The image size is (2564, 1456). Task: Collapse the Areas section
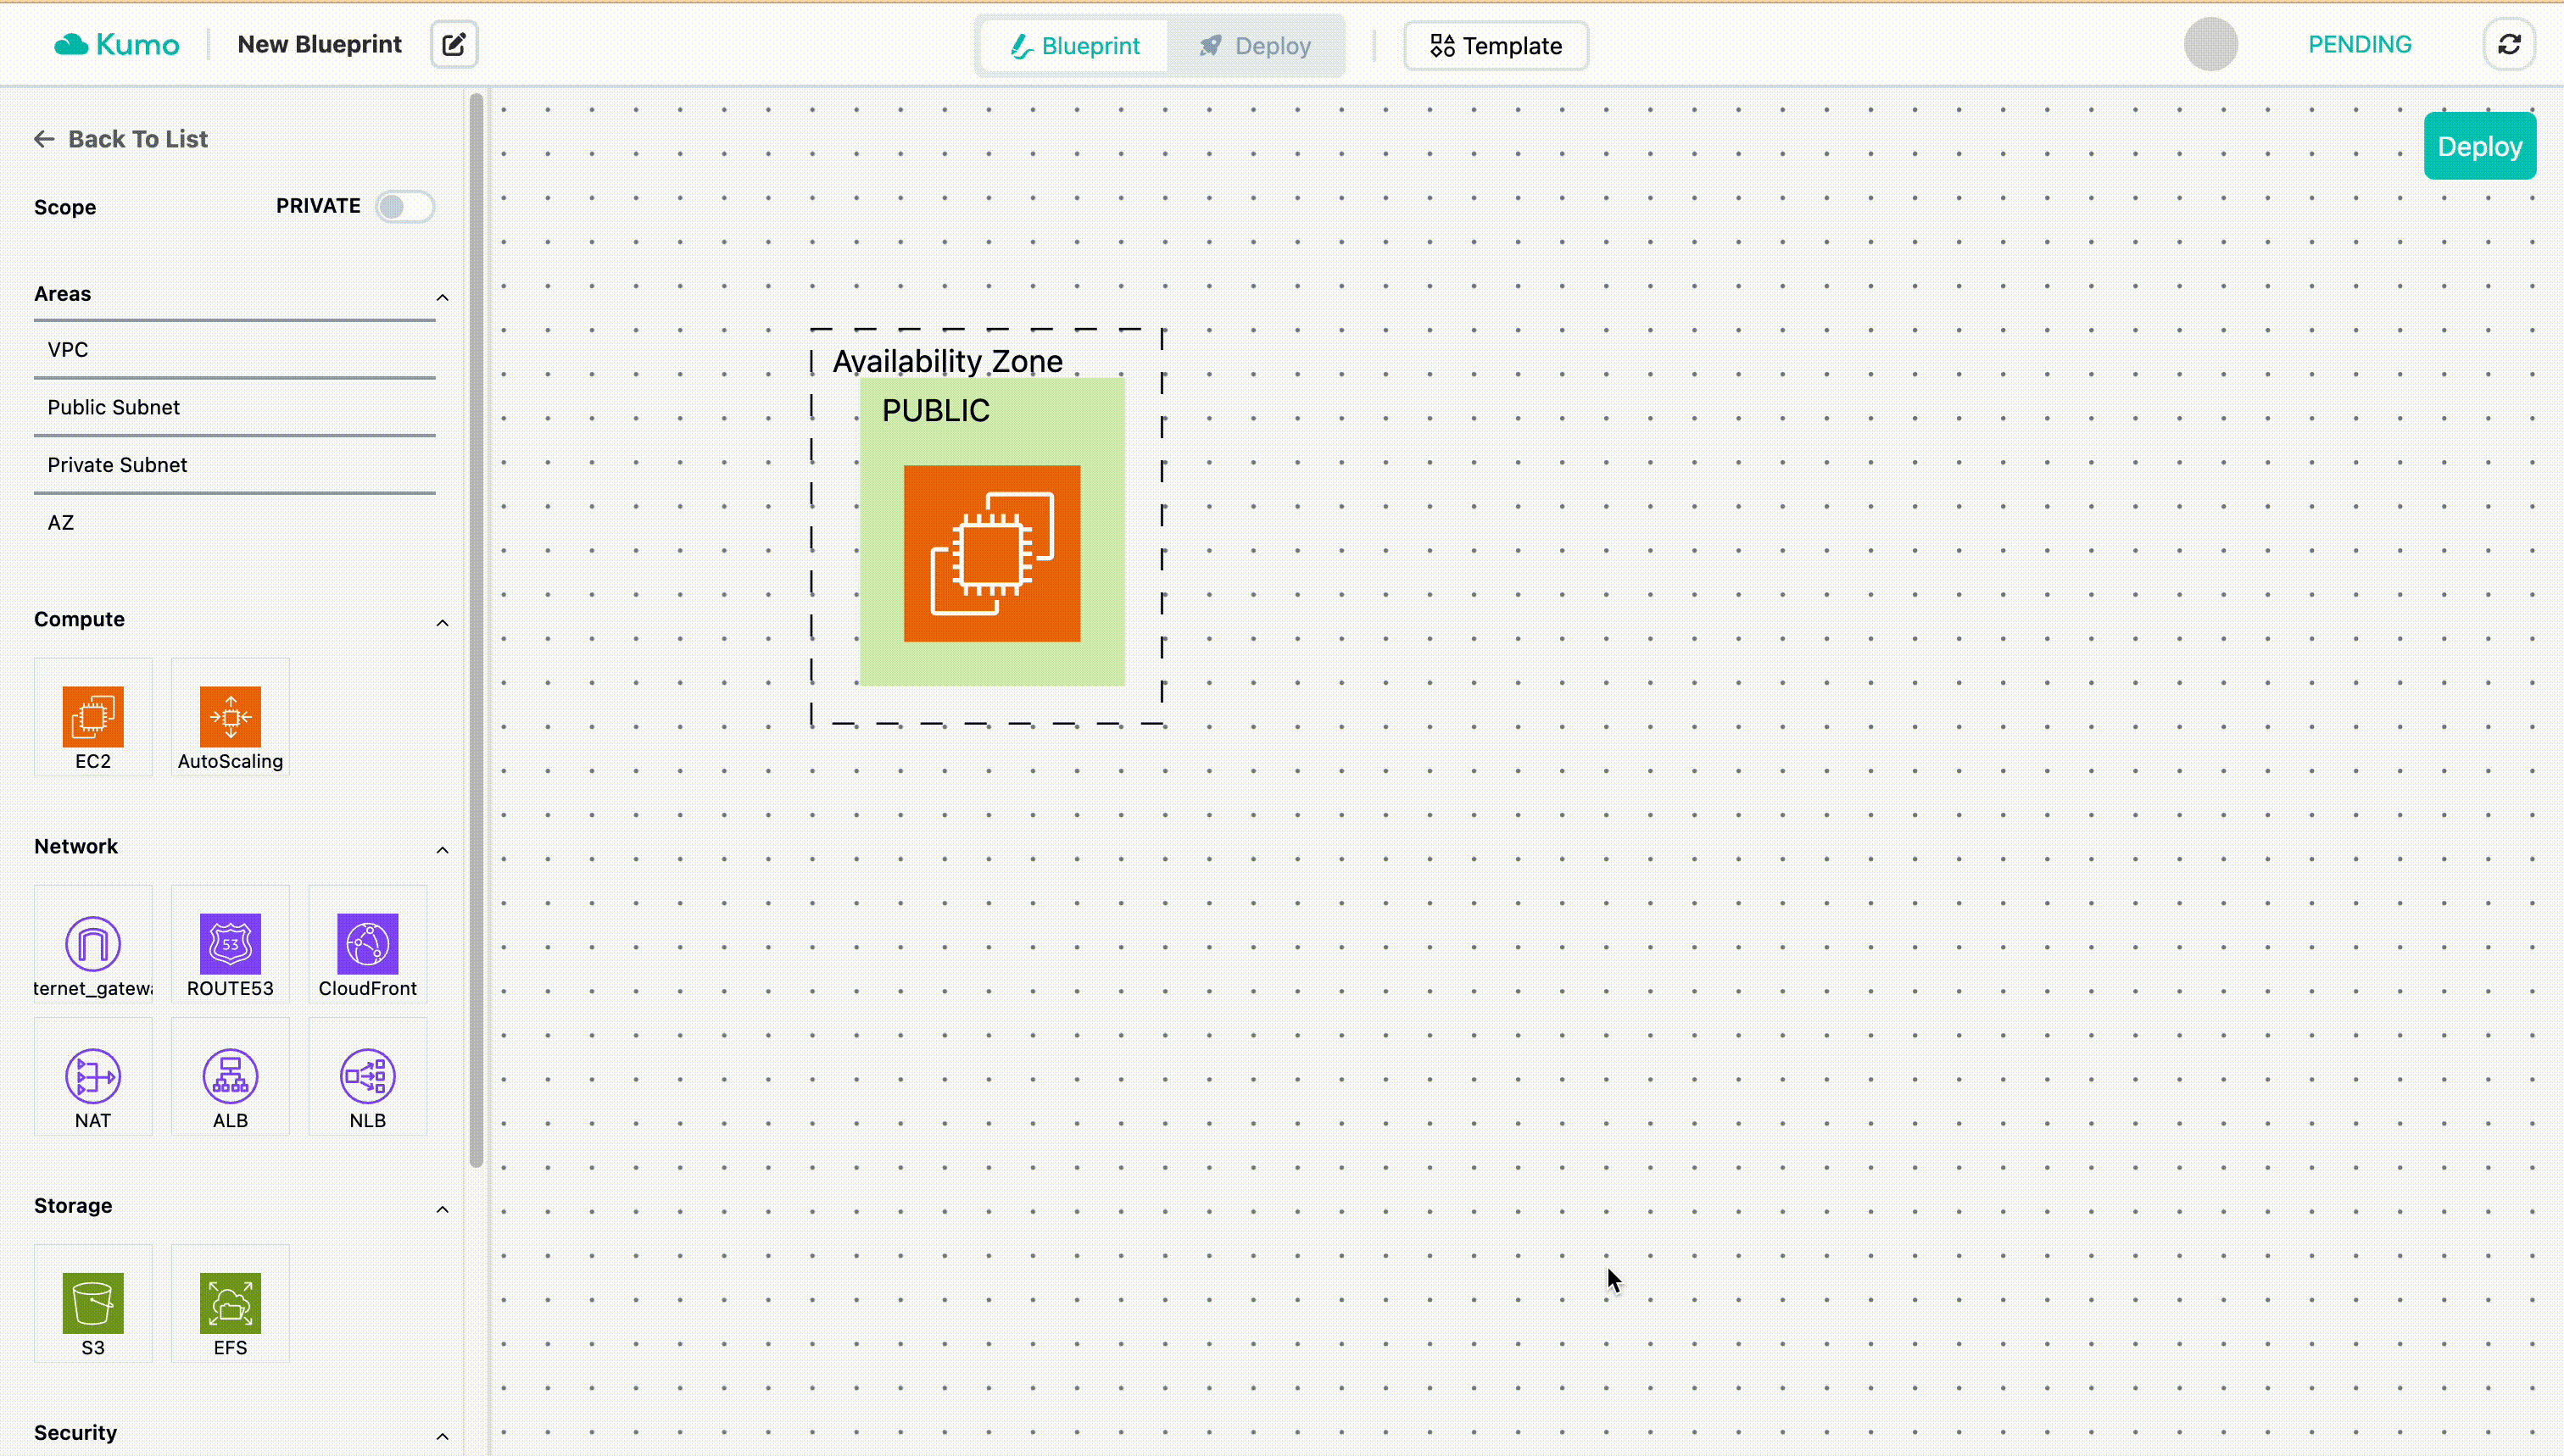pyautogui.click(x=443, y=297)
